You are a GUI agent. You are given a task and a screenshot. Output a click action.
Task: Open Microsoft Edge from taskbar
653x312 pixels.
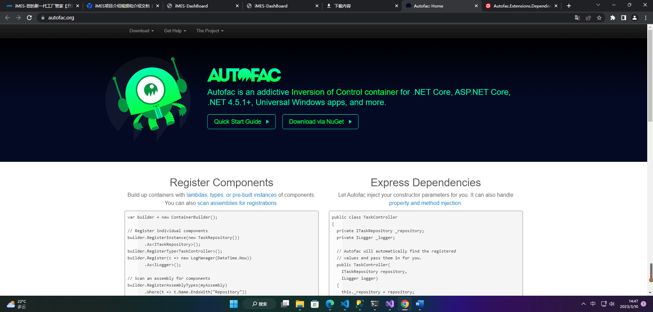point(330,304)
